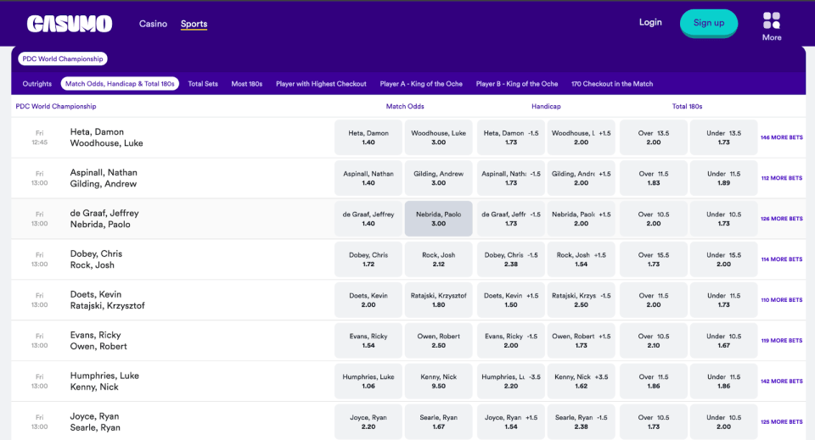The width and height of the screenshot is (815, 440).
Task: Select Nebrida, Paolo +1.5 handicap
Action: click(x=581, y=219)
